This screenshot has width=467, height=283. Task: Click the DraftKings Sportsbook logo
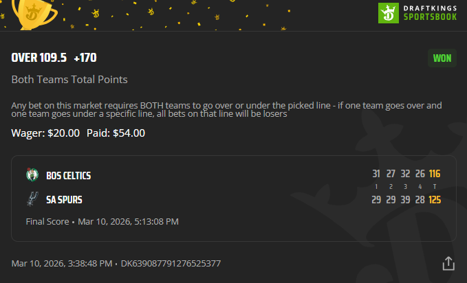coord(420,12)
